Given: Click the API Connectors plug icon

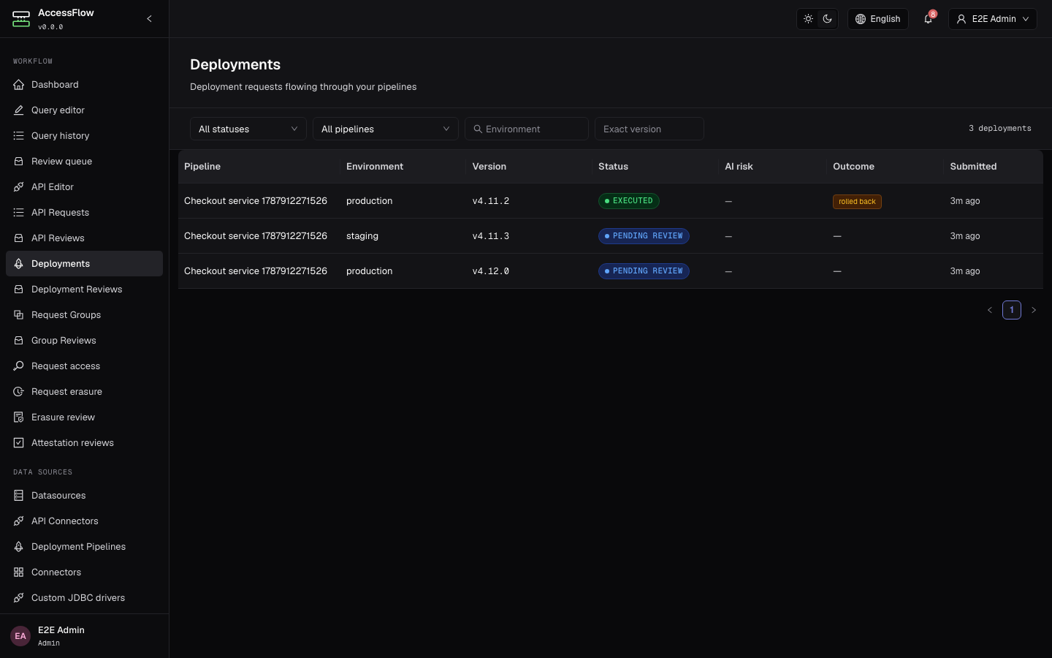Looking at the screenshot, I should click(x=19, y=521).
